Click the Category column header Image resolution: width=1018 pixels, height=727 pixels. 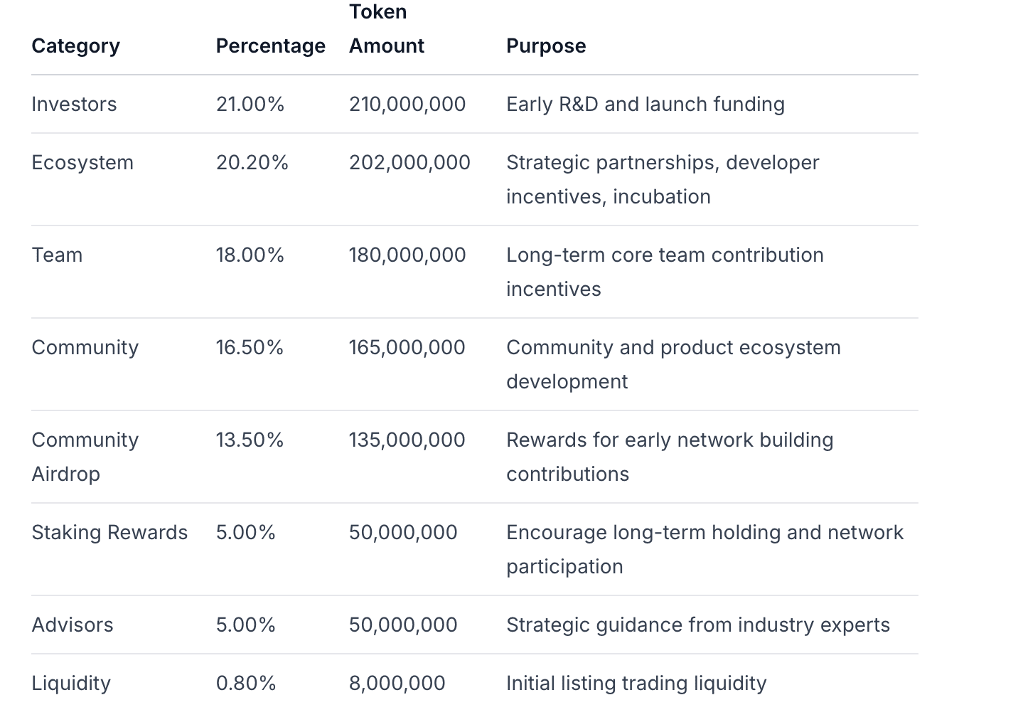75,46
